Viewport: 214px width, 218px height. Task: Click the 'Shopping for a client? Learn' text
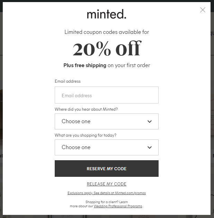coord(107,202)
